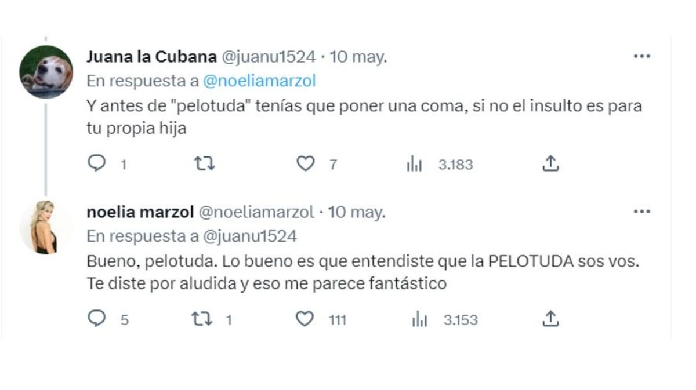This screenshot has height=390, width=696.
Task: Like noelia marzol's tweet
Action: [305, 319]
